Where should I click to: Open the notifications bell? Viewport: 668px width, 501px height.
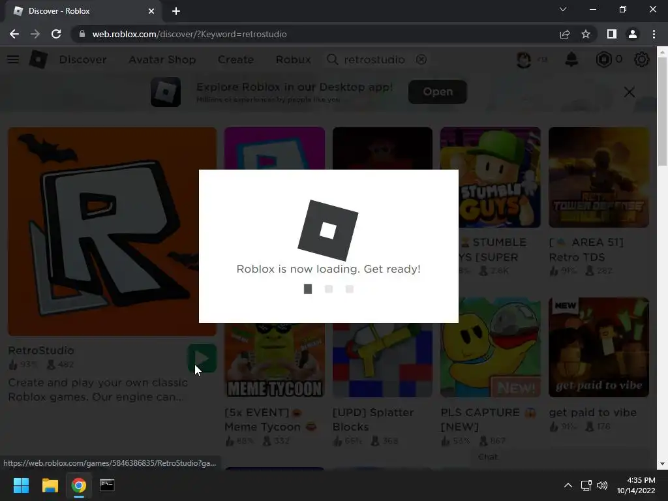pyautogui.click(x=571, y=59)
